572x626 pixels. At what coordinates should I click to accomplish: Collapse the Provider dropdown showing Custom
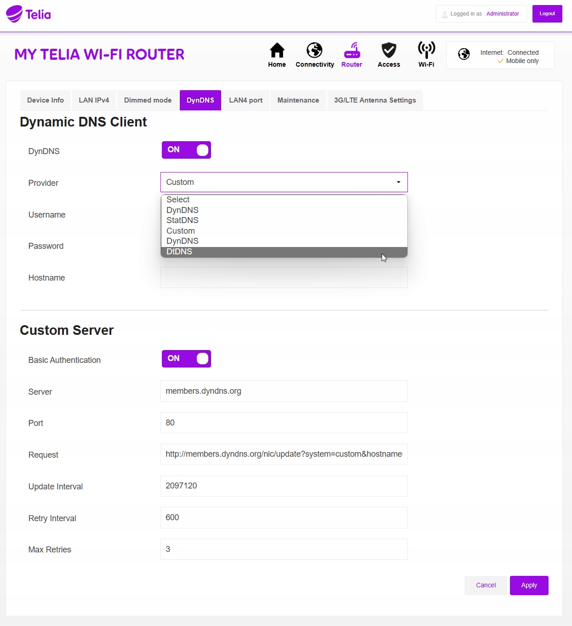[x=284, y=182]
